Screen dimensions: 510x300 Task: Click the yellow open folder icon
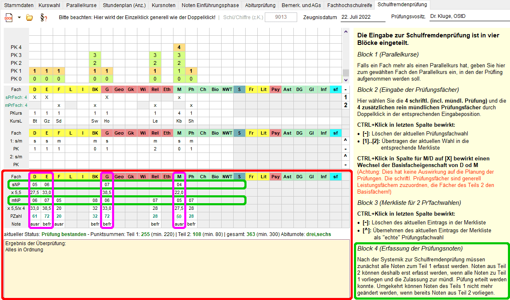[x=29, y=17]
